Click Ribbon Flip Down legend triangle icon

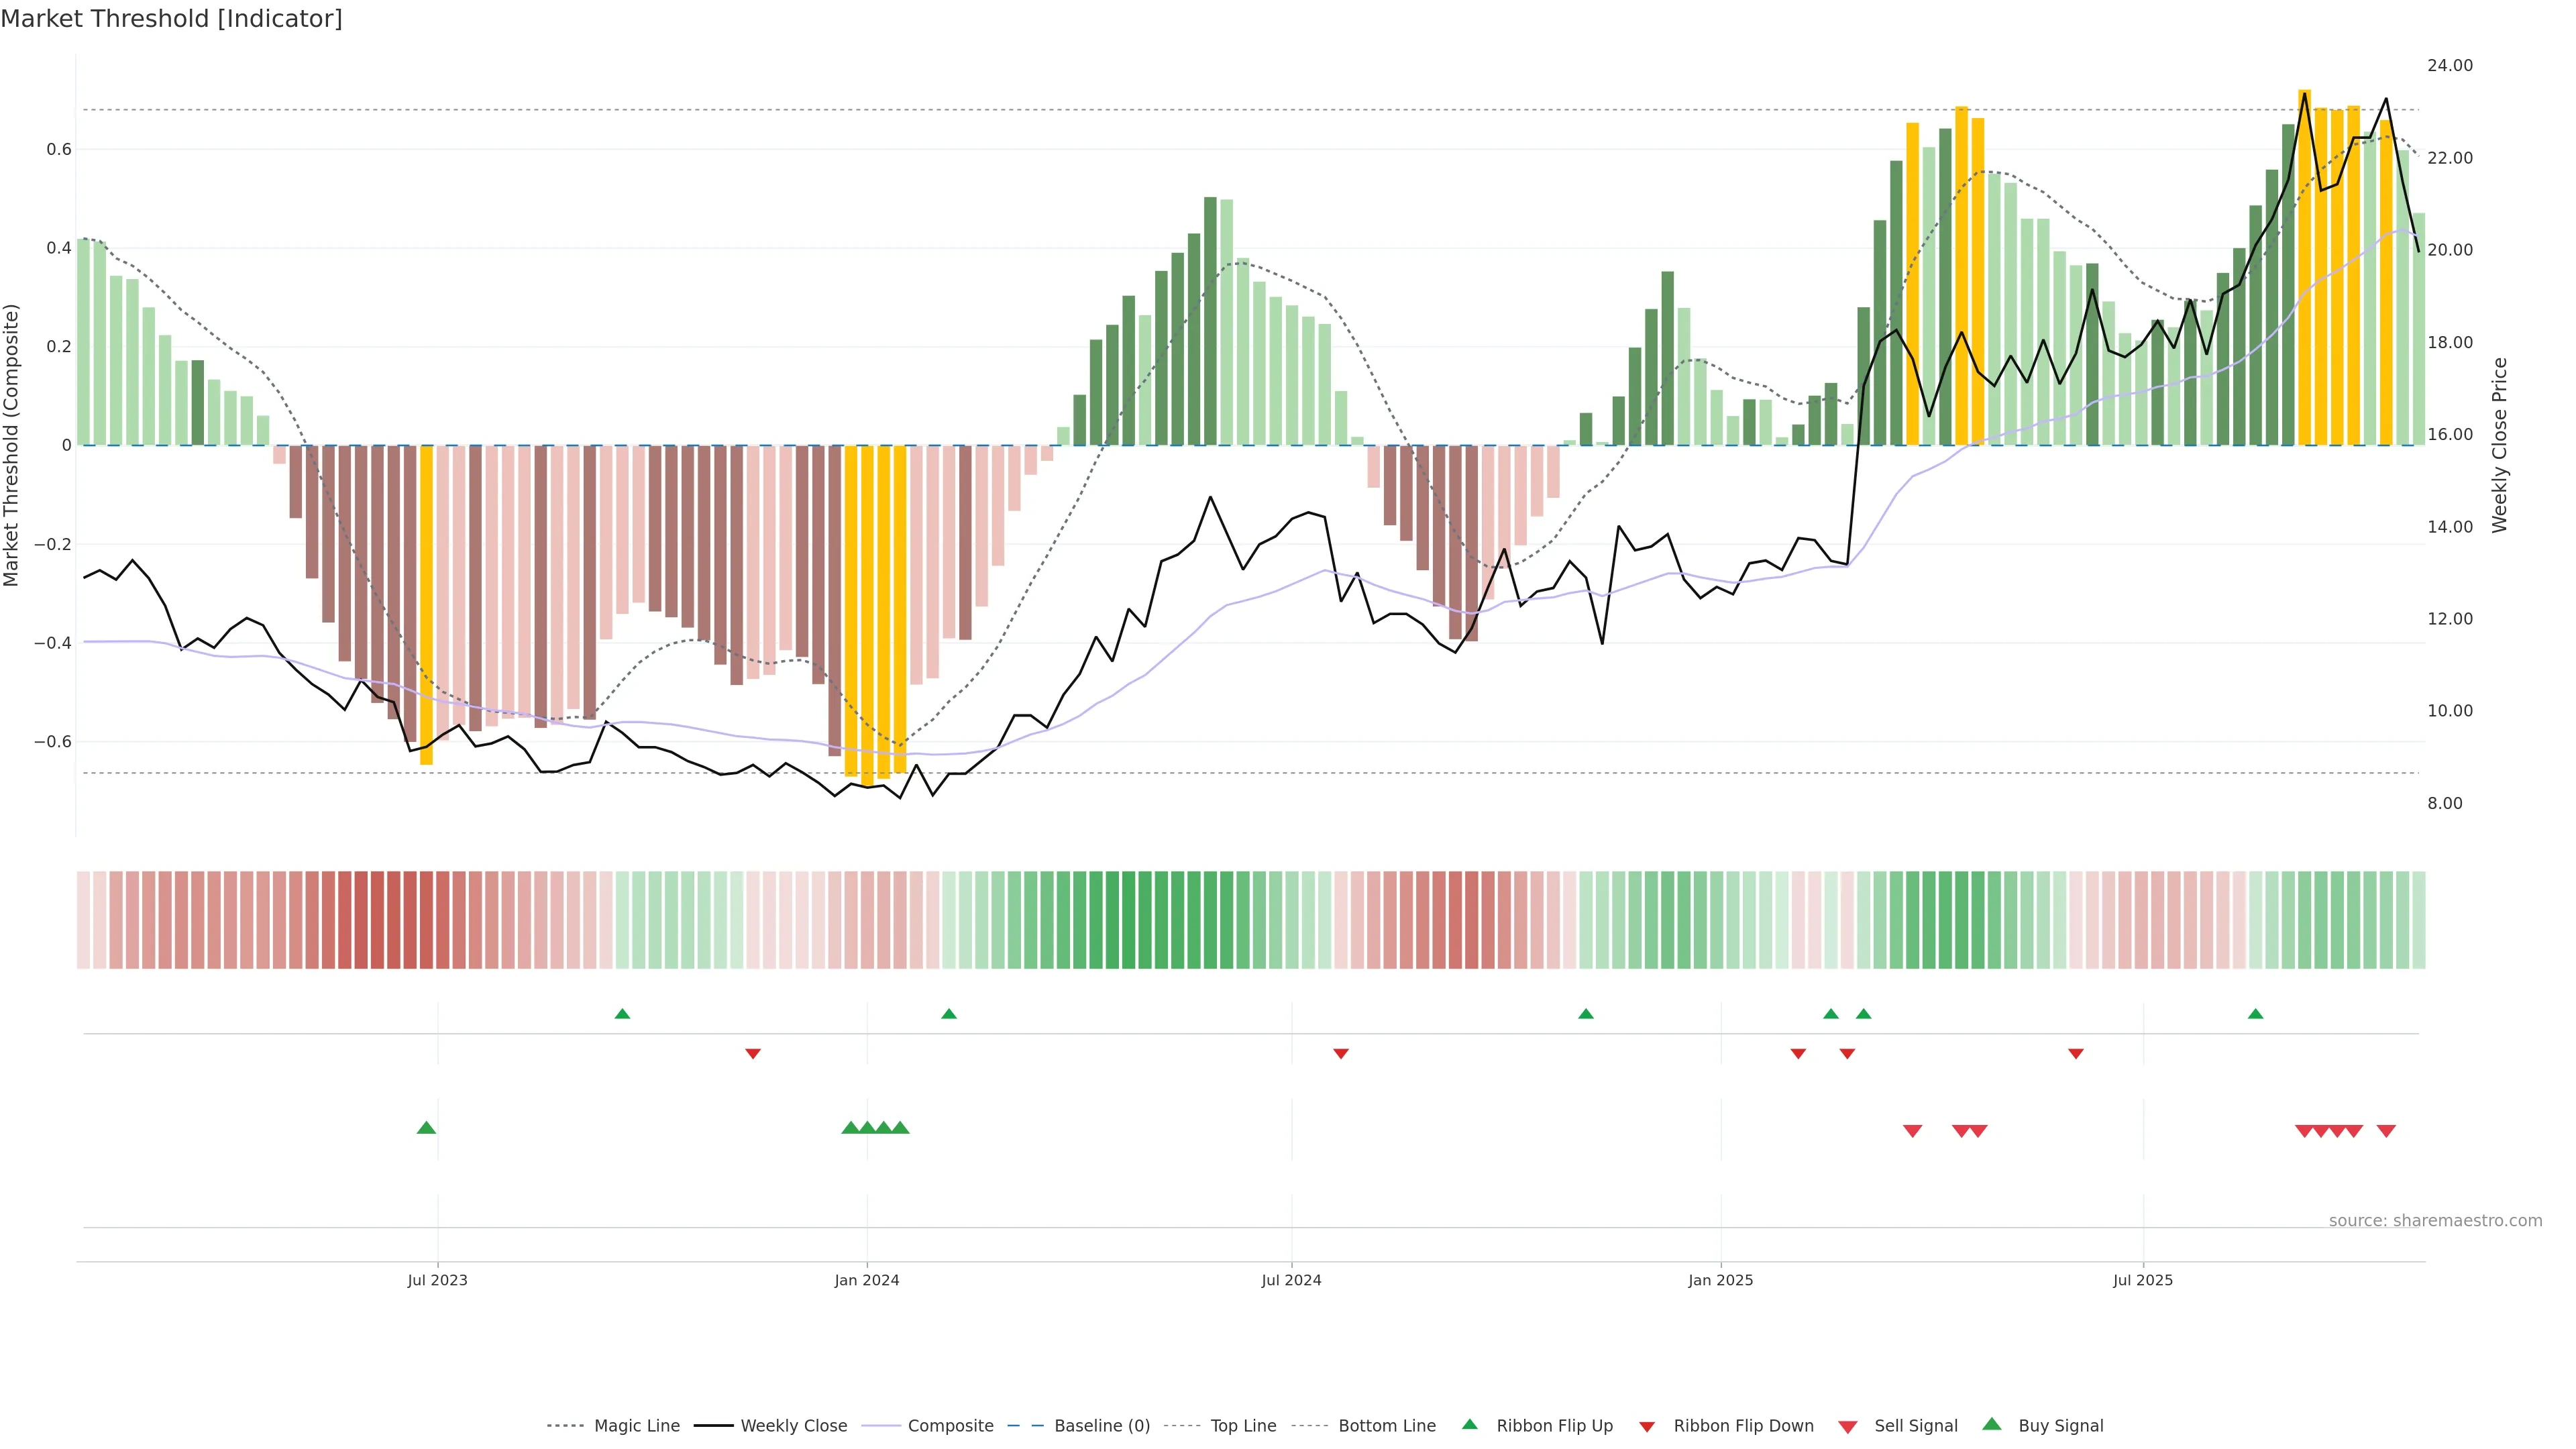(1647, 1426)
